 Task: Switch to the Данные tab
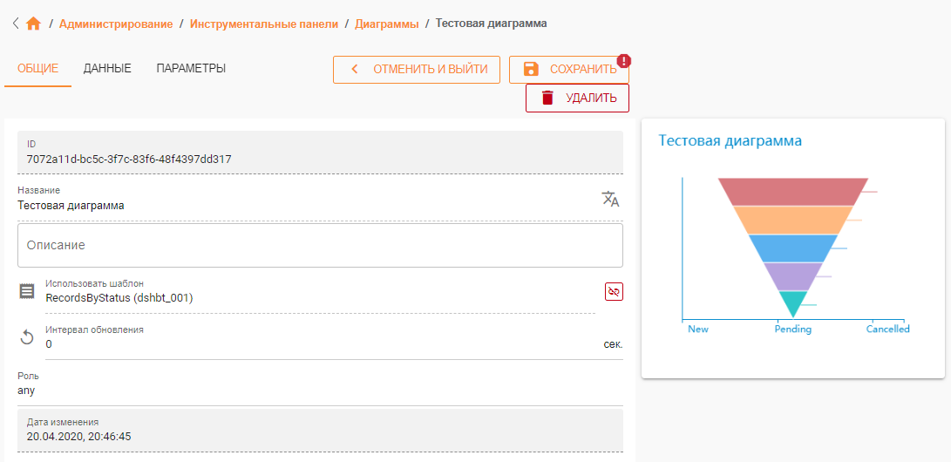[x=107, y=69]
